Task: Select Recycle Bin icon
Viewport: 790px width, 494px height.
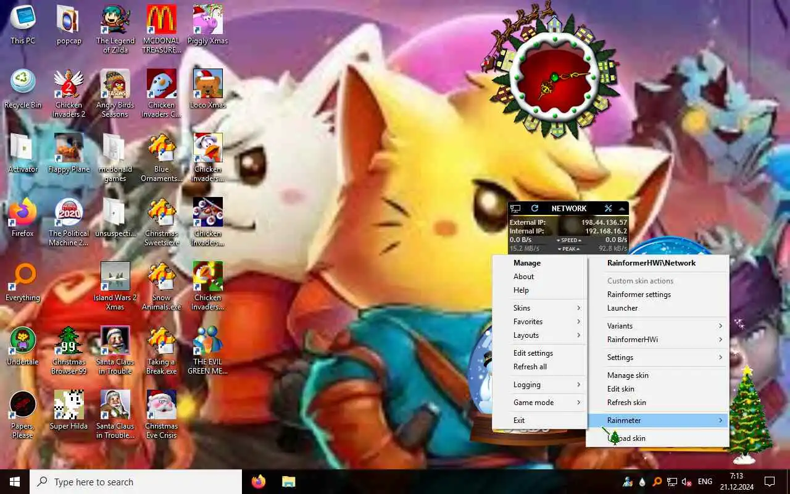Action: point(23,90)
